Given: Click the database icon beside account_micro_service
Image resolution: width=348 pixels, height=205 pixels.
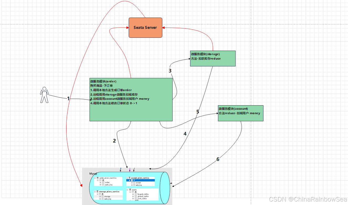Looking at the screenshot, I should [129, 178].
